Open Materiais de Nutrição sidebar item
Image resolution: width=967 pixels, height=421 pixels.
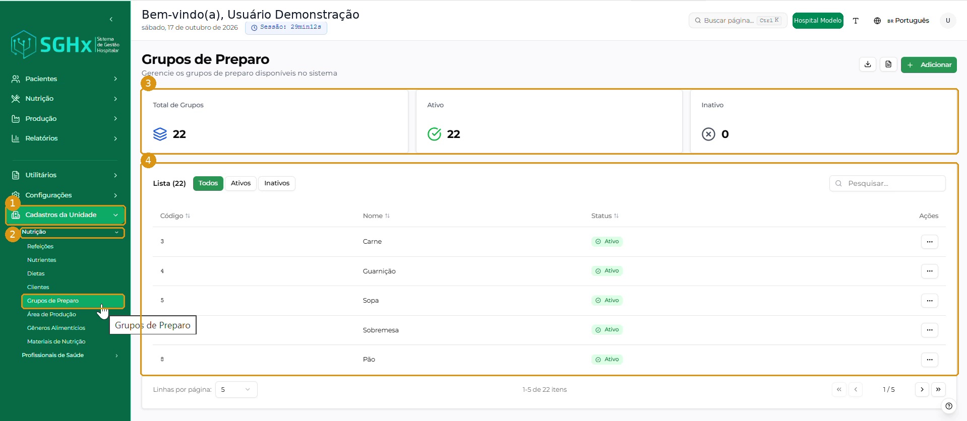coord(56,341)
